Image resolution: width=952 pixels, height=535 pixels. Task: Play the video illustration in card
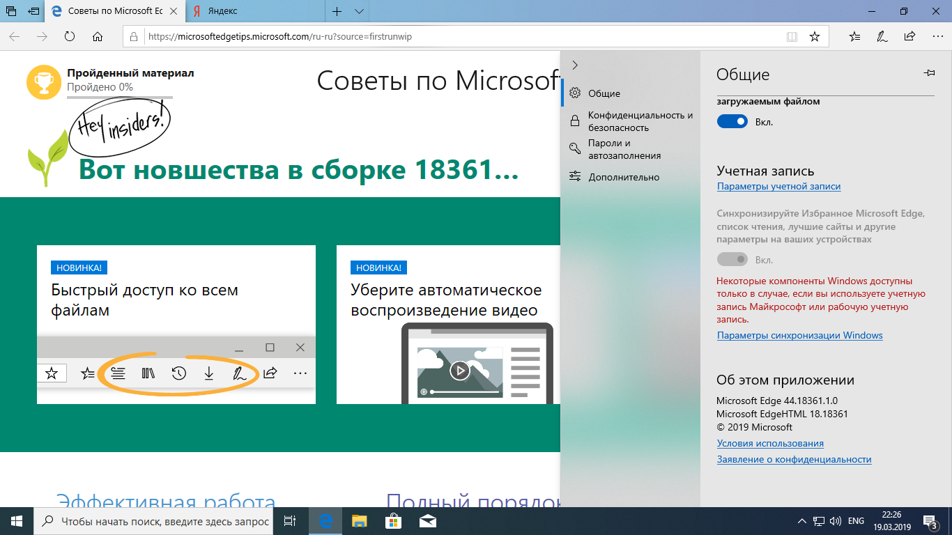click(459, 371)
